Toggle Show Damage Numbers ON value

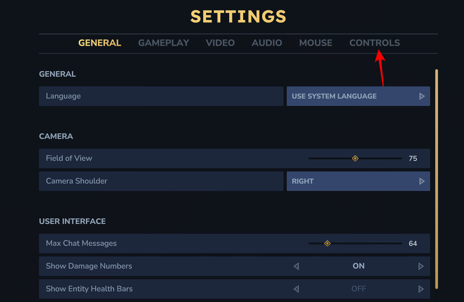[359, 266]
